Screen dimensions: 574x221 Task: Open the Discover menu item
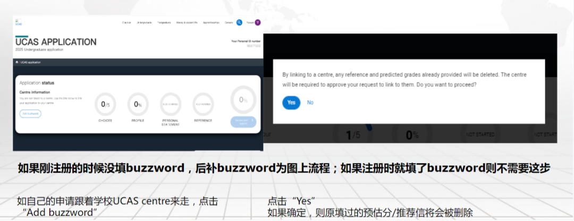click(x=126, y=23)
